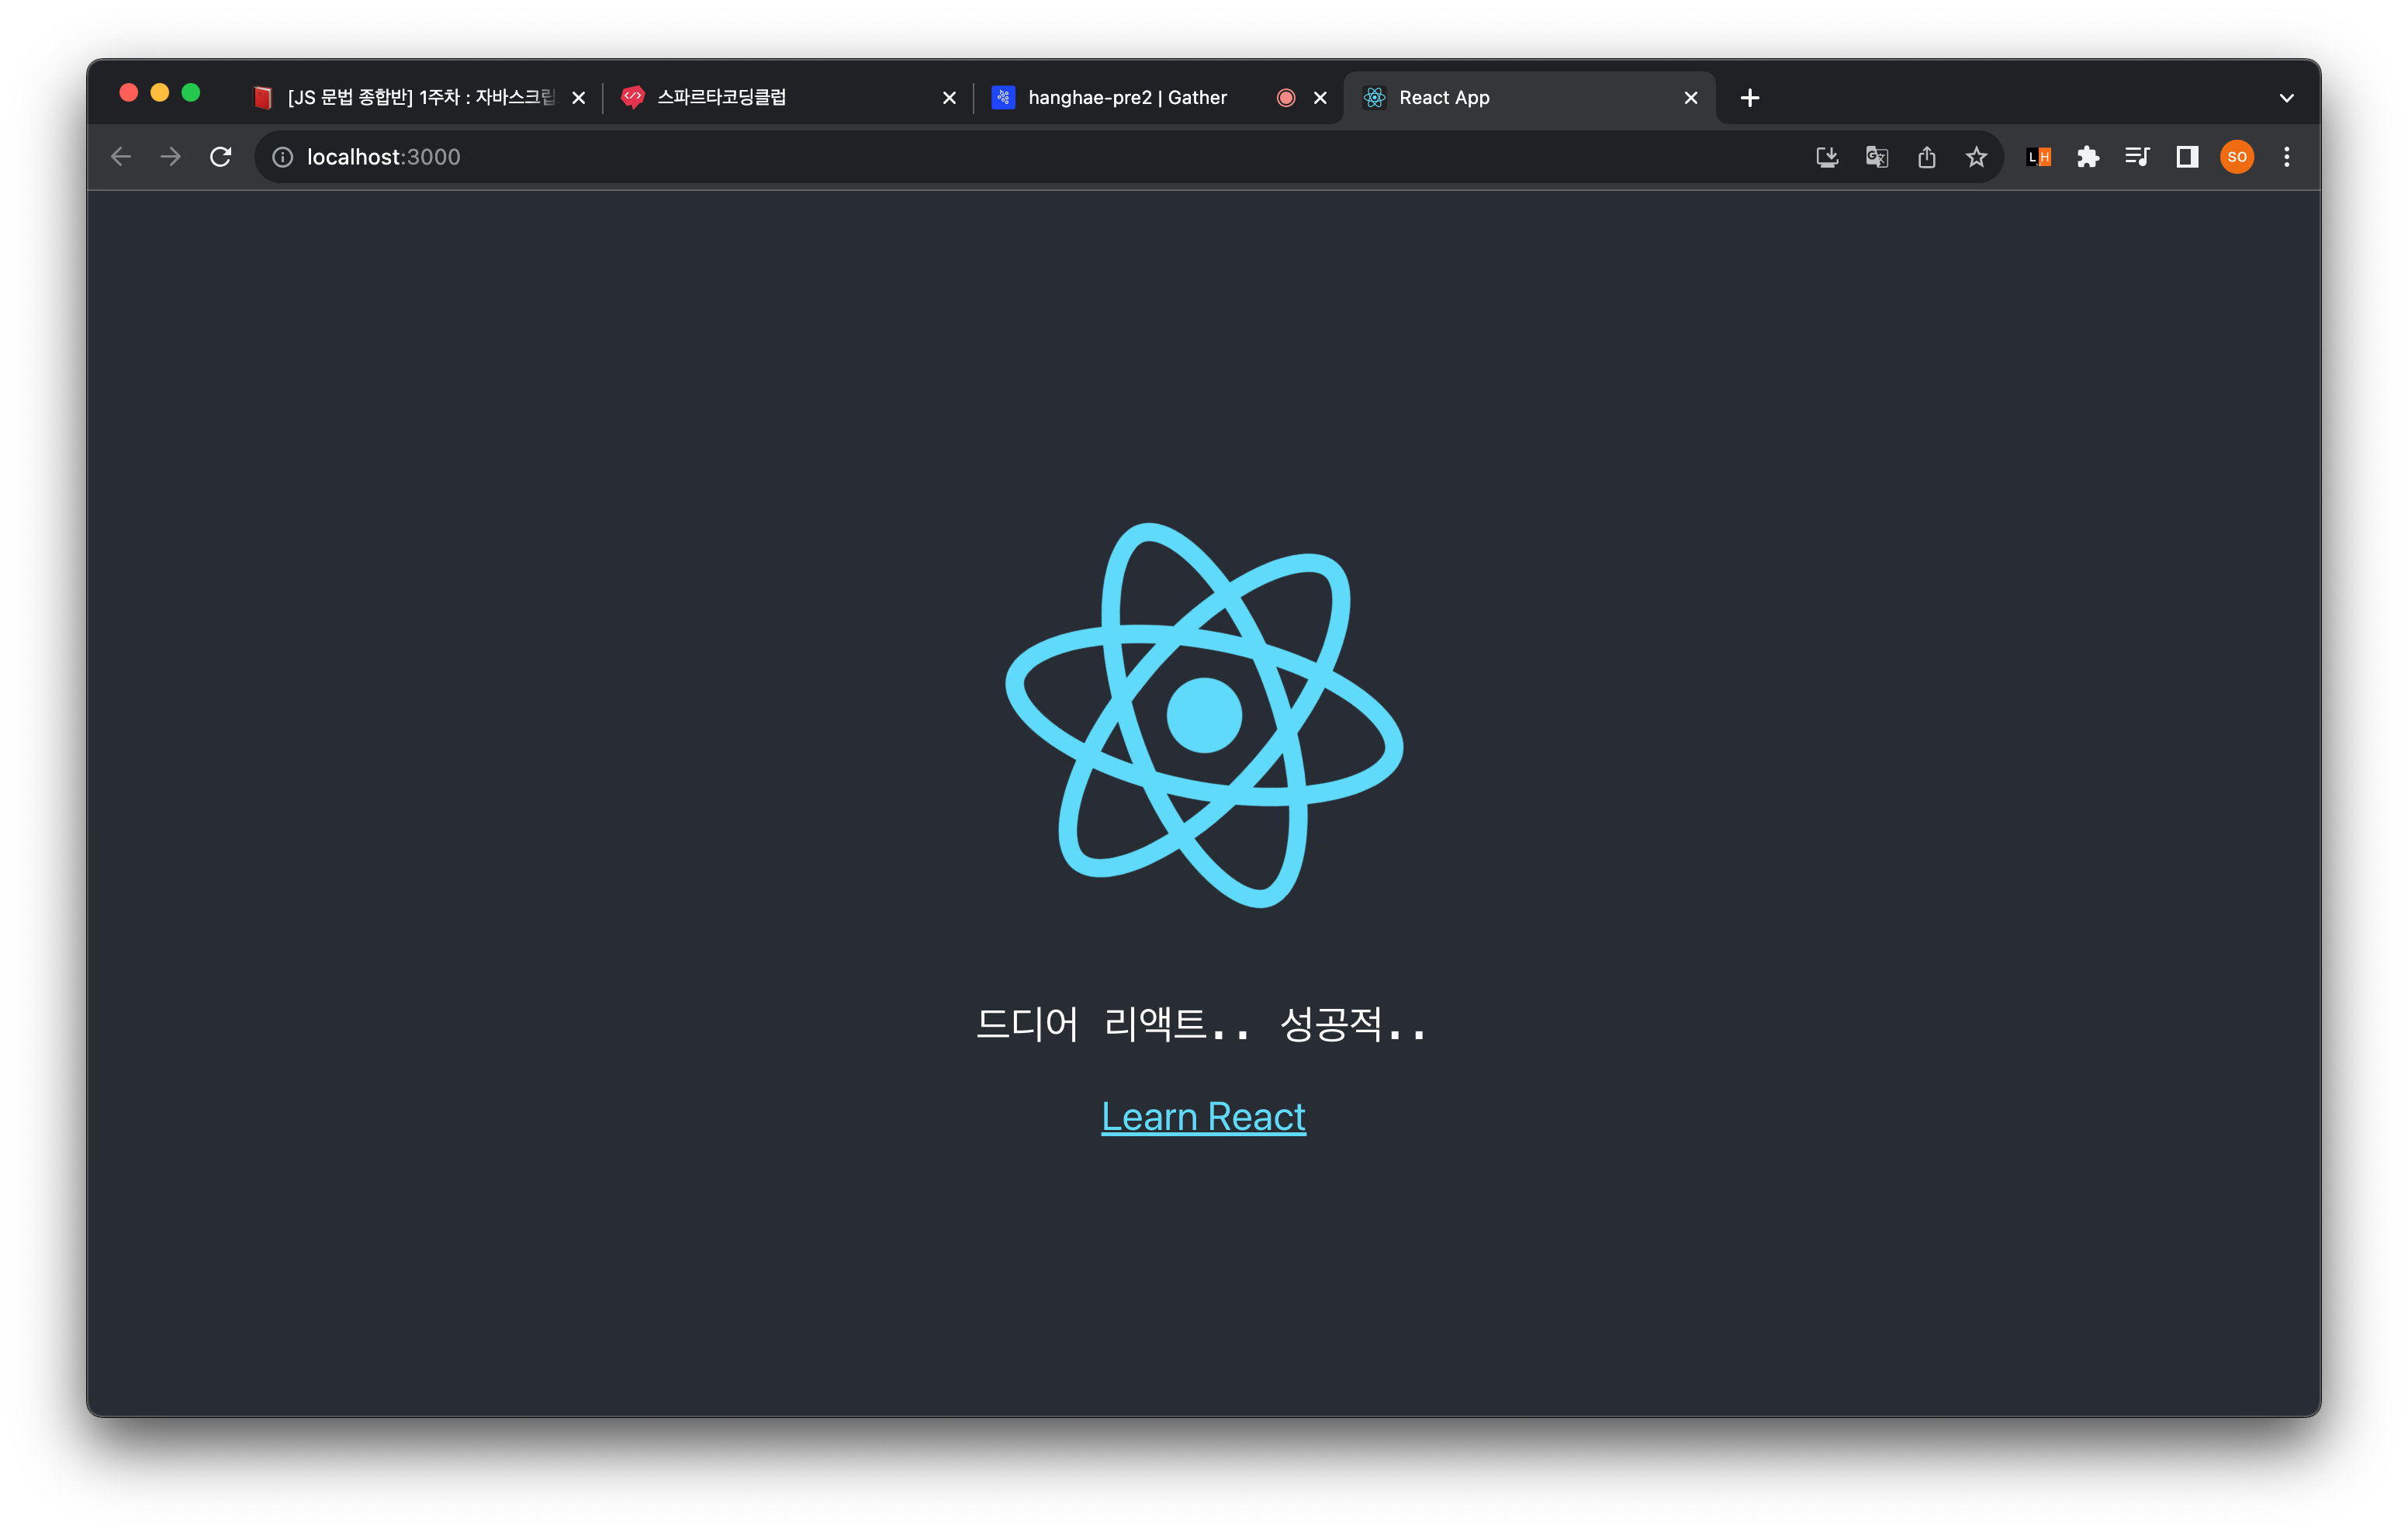Image resolution: width=2408 pixels, height=1532 pixels.
Task: Open media controls playlist icon
Action: (x=2138, y=157)
